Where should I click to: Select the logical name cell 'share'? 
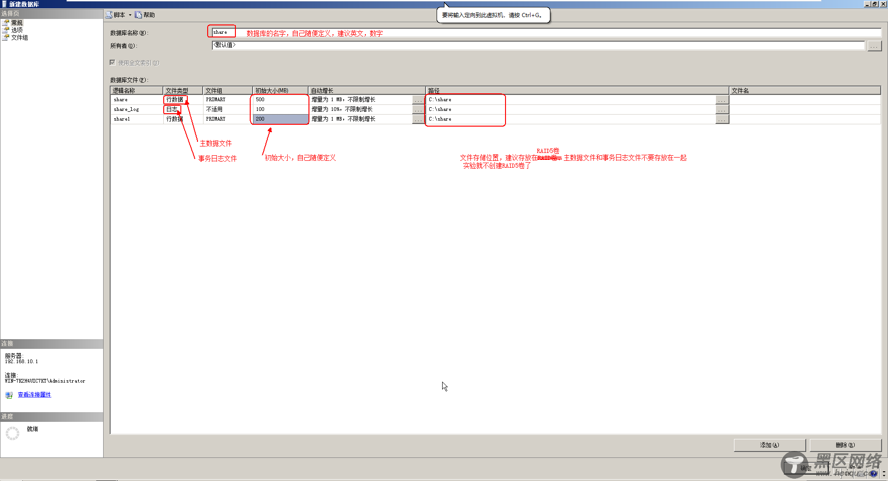pos(137,100)
